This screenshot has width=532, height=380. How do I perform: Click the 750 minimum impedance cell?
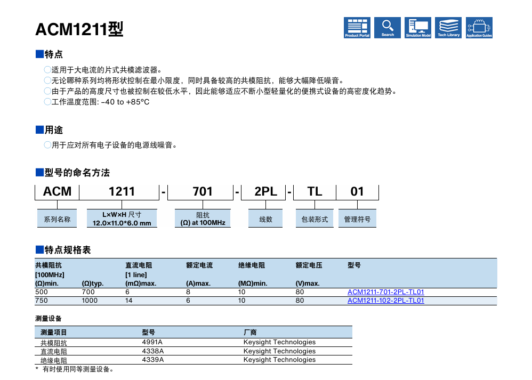tap(42, 300)
